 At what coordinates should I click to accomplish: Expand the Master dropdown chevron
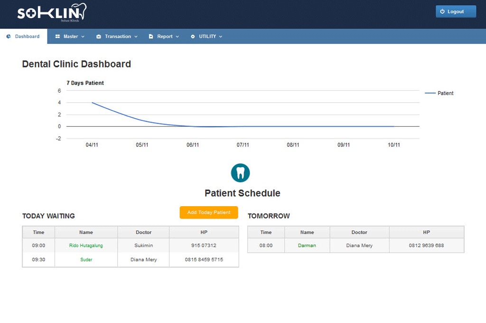83,37
